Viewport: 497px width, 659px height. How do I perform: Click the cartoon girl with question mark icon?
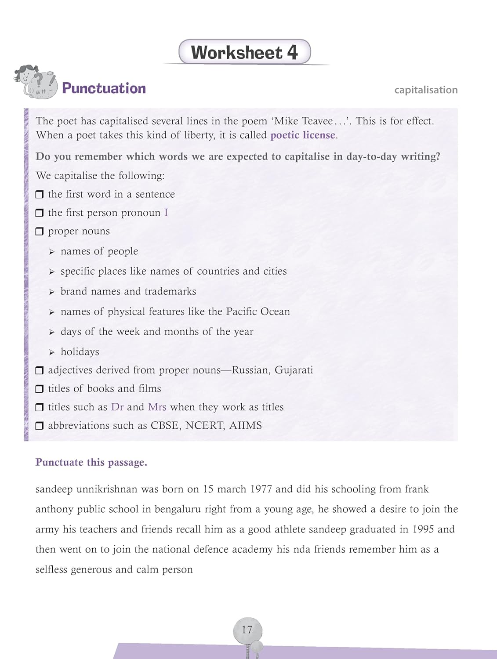[x=36, y=82]
